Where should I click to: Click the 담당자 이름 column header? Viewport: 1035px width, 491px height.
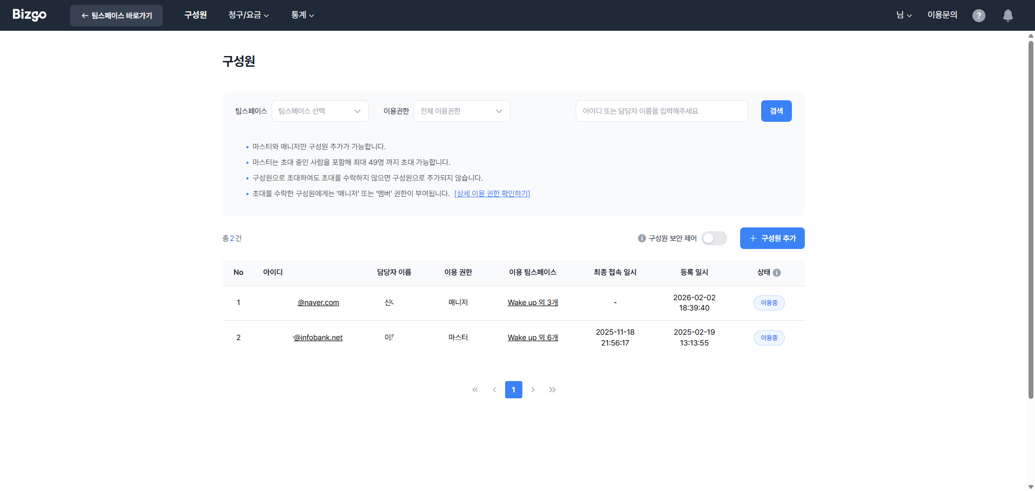(394, 272)
